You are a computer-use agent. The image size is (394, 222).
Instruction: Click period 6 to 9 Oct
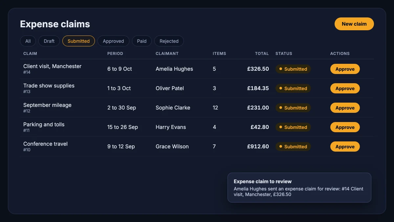(x=120, y=69)
